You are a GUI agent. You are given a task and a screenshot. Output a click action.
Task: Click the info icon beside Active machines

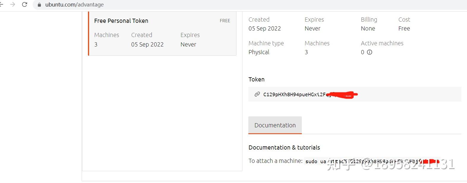point(370,52)
